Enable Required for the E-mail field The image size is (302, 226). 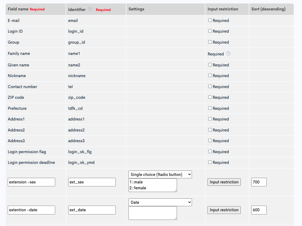click(210, 20)
